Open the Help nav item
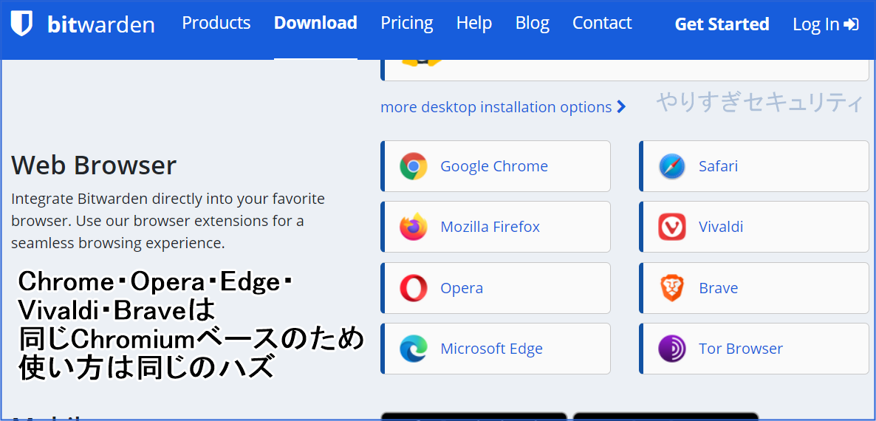Screen dimensions: 876x421 point(473,24)
